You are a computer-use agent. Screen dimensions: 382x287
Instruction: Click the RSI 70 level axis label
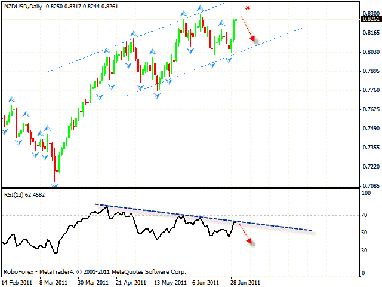point(364,215)
